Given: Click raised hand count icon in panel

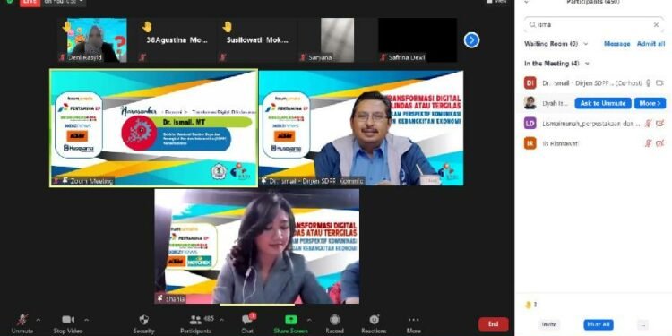Looking at the screenshot, I should 528,306.
